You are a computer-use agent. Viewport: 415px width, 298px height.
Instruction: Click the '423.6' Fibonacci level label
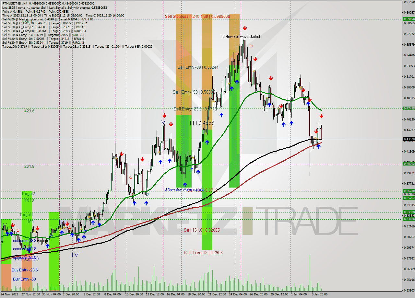[x=29, y=111]
